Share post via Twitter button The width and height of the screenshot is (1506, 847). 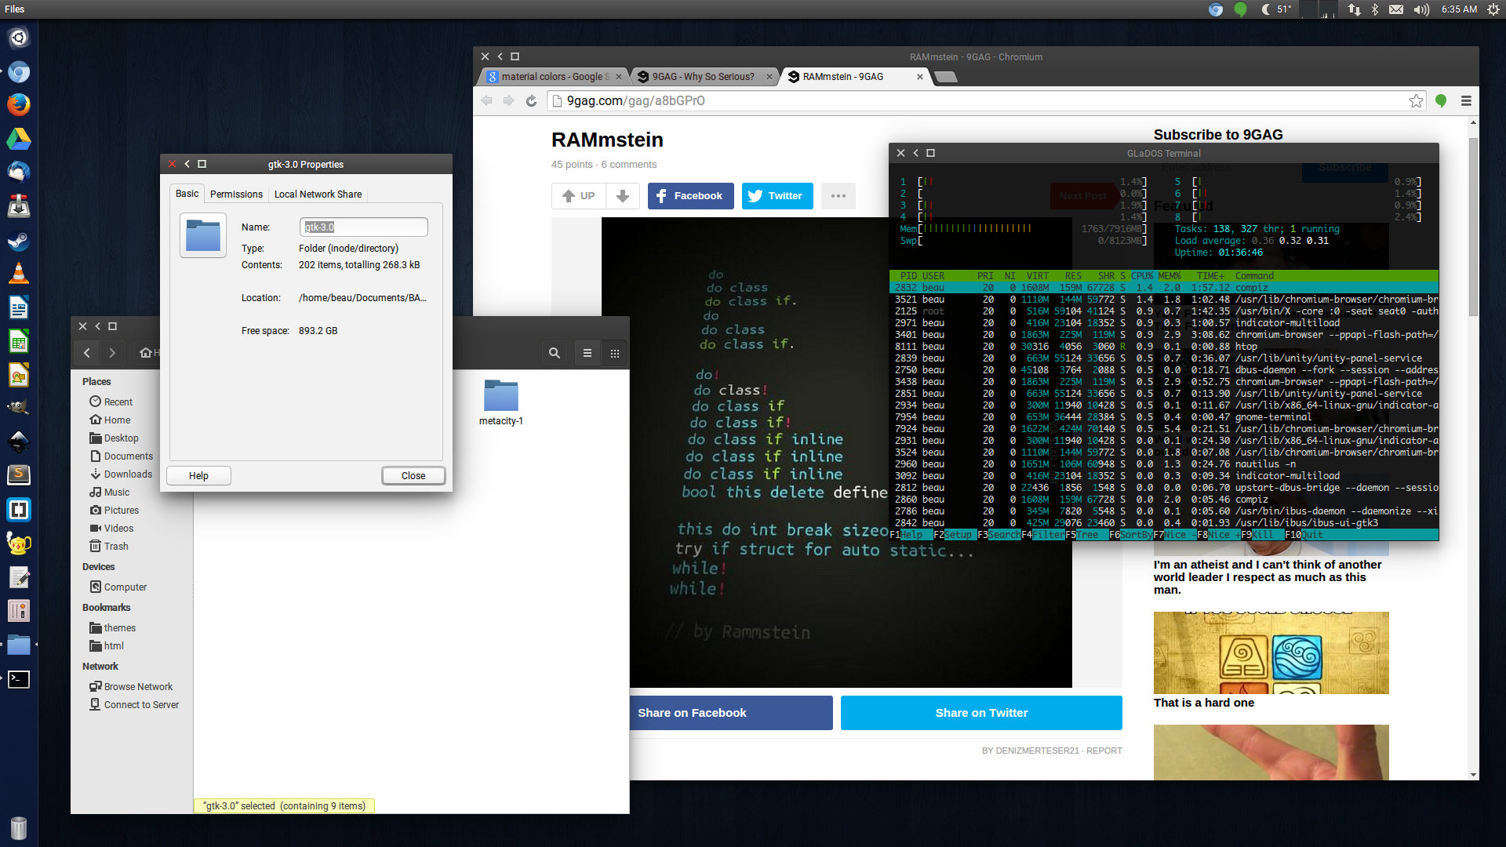coord(777,196)
